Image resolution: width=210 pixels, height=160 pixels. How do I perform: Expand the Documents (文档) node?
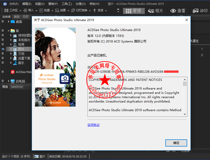(11, 54)
